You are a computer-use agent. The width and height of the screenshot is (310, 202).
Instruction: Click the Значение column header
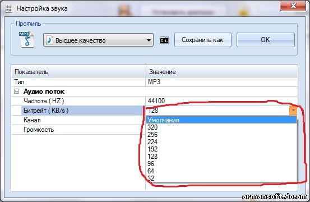pos(221,71)
